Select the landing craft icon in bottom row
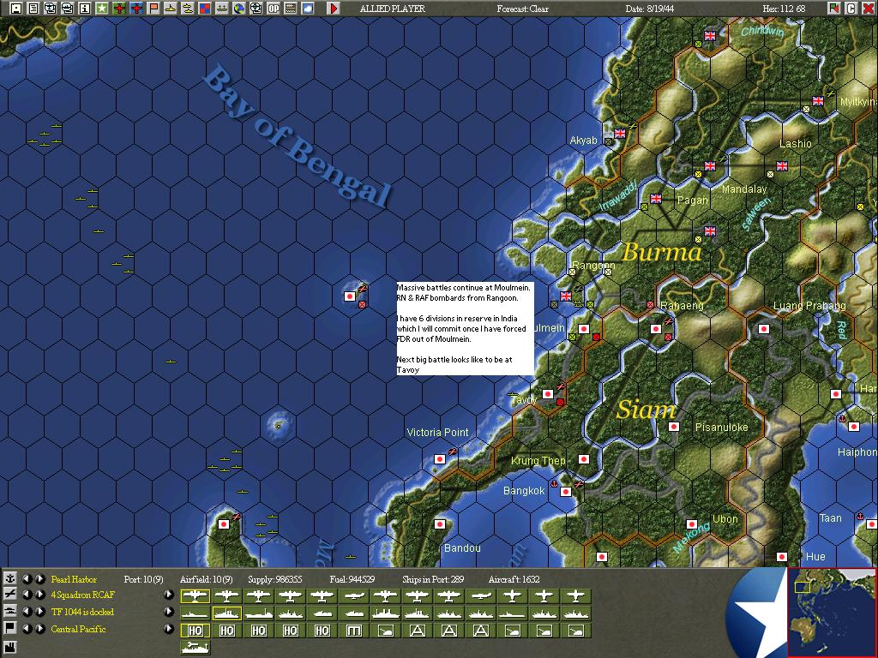Viewport: 878px width, 658px height. [195, 648]
